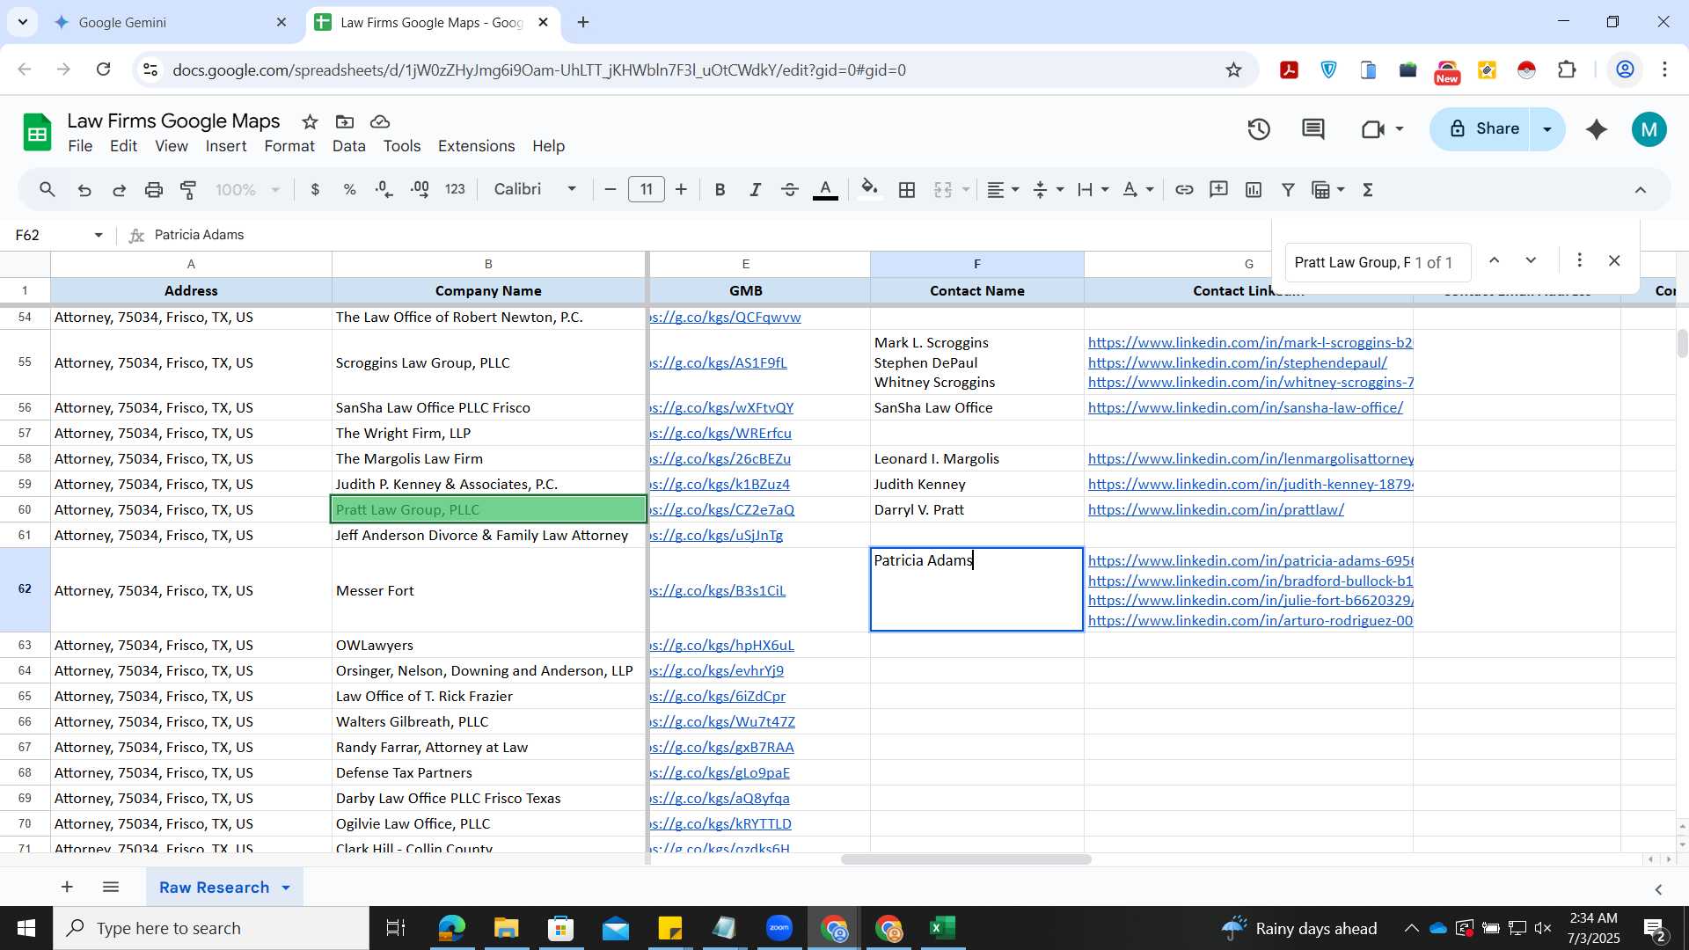Open the Gemini spark icon

click(x=1597, y=129)
